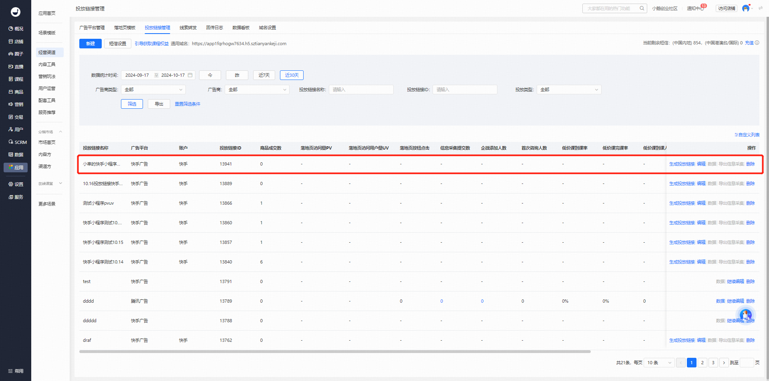Click 生成投放链接 for ID 13941
The height and width of the screenshot is (381, 769).
[682, 164]
